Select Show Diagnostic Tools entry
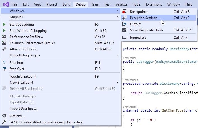198x128 pixels. (146, 30)
